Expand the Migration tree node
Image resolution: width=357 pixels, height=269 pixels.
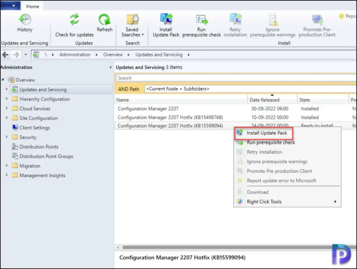(7, 166)
